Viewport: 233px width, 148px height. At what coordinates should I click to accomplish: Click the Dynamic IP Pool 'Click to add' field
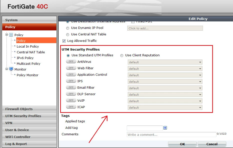(x=165, y=28)
